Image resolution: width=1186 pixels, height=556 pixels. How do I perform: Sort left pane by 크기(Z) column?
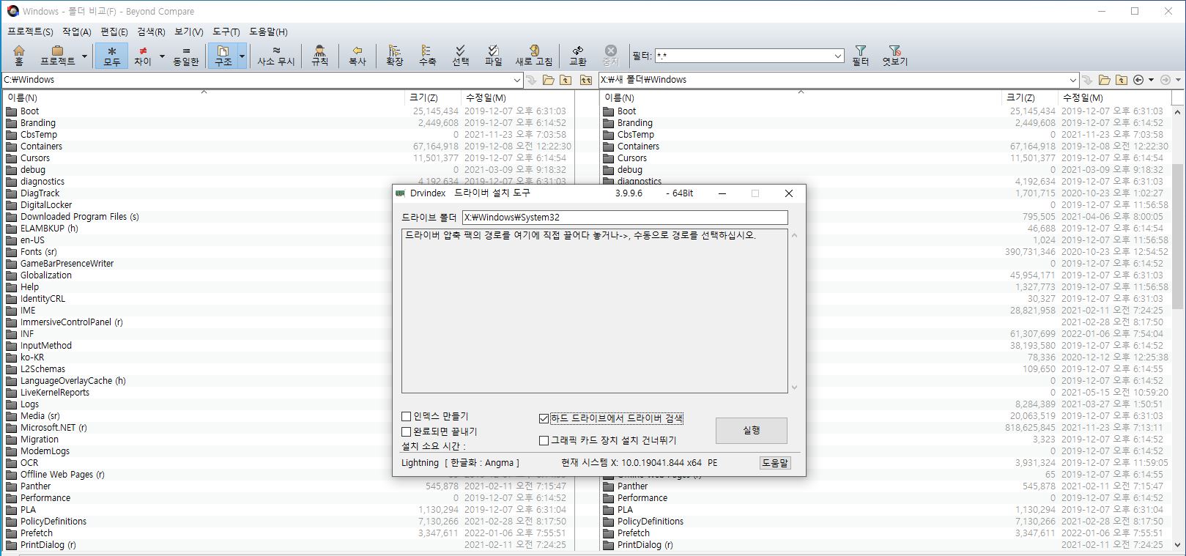coord(433,97)
